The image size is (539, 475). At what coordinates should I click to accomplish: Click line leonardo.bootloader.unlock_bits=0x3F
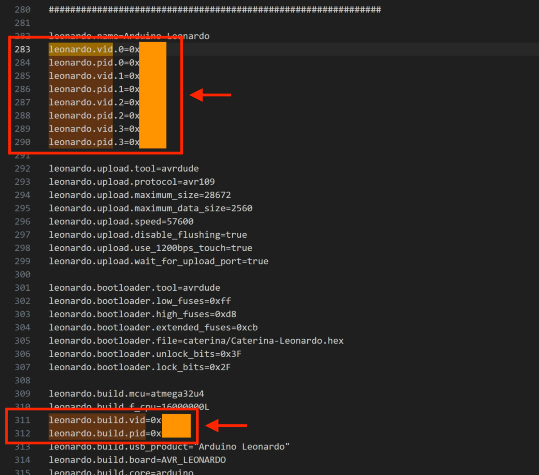[x=146, y=354]
